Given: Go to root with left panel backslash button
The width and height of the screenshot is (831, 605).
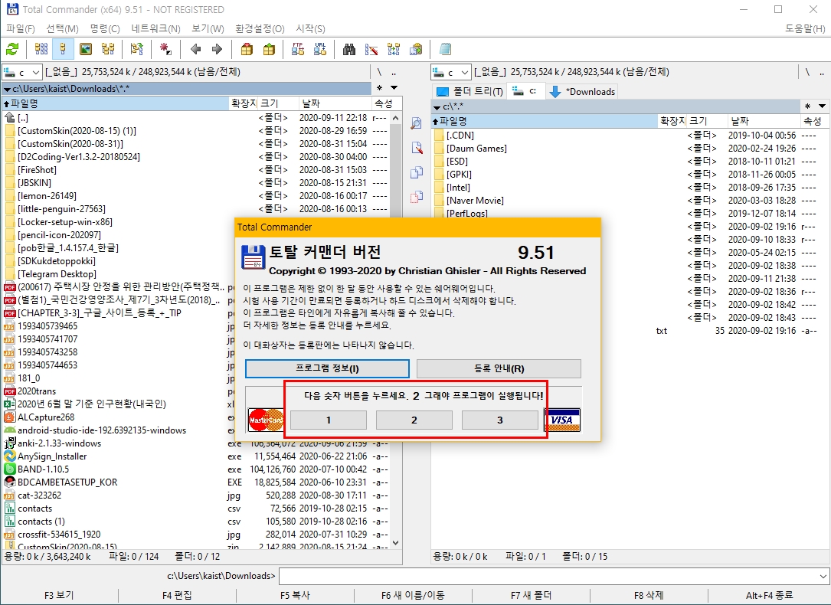Looking at the screenshot, I should (x=379, y=72).
